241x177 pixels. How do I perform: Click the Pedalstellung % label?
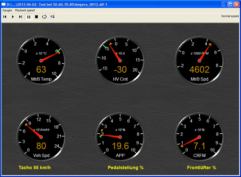tap(125, 167)
